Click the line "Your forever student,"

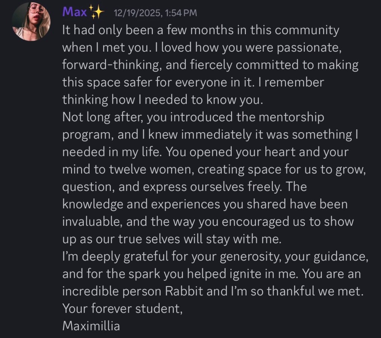coord(122,309)
